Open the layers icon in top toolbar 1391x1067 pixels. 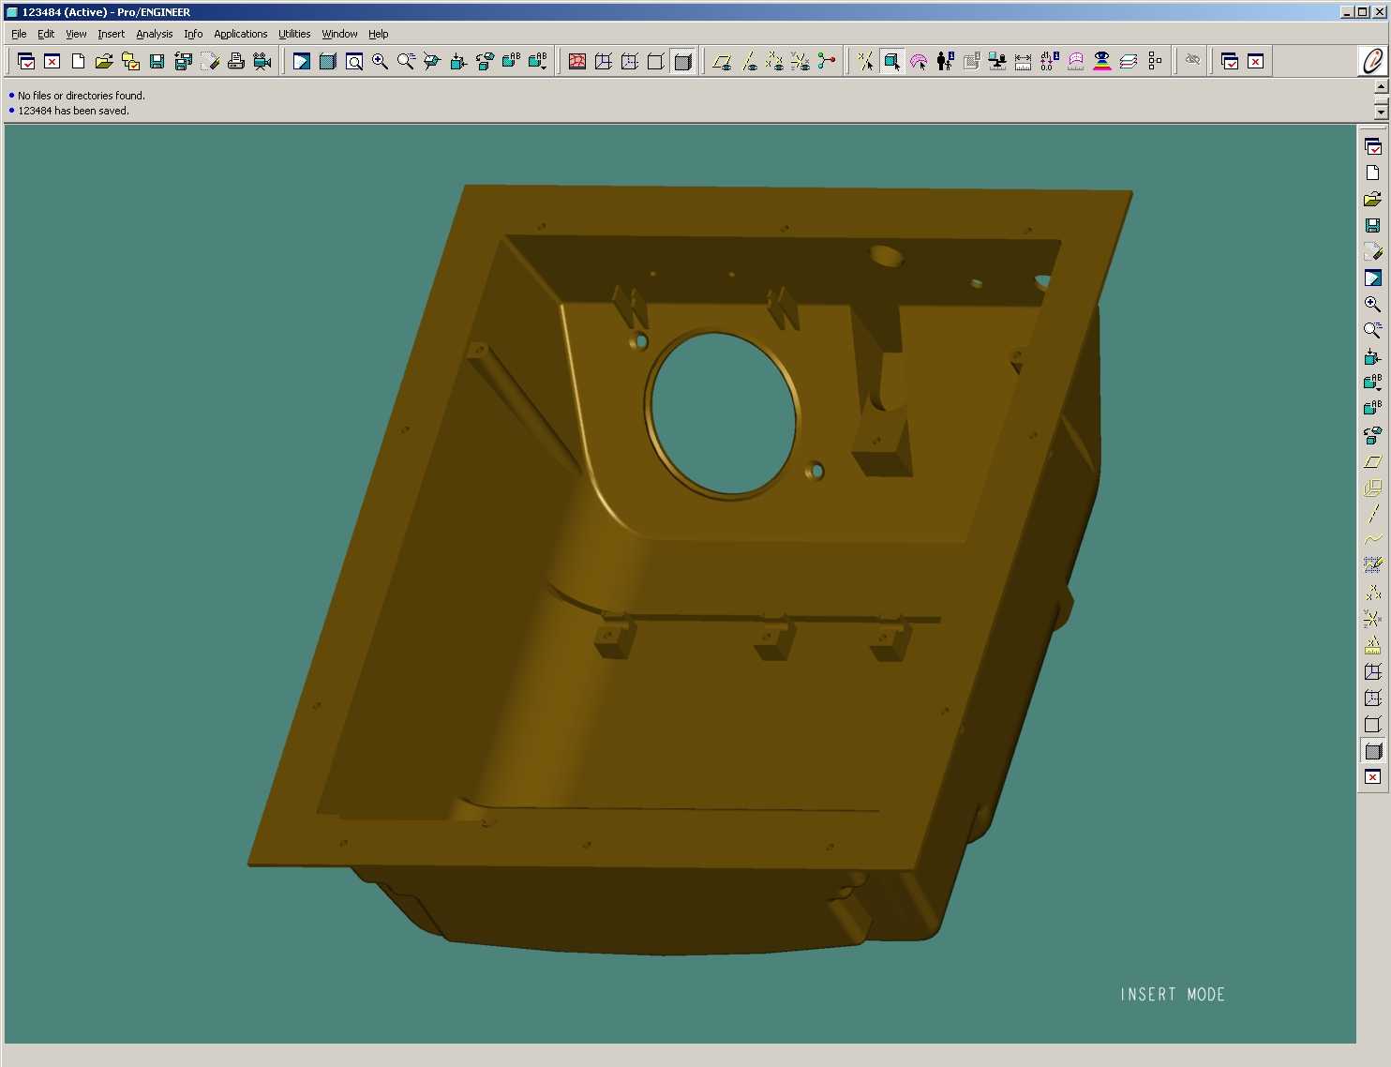[1129, 62]
